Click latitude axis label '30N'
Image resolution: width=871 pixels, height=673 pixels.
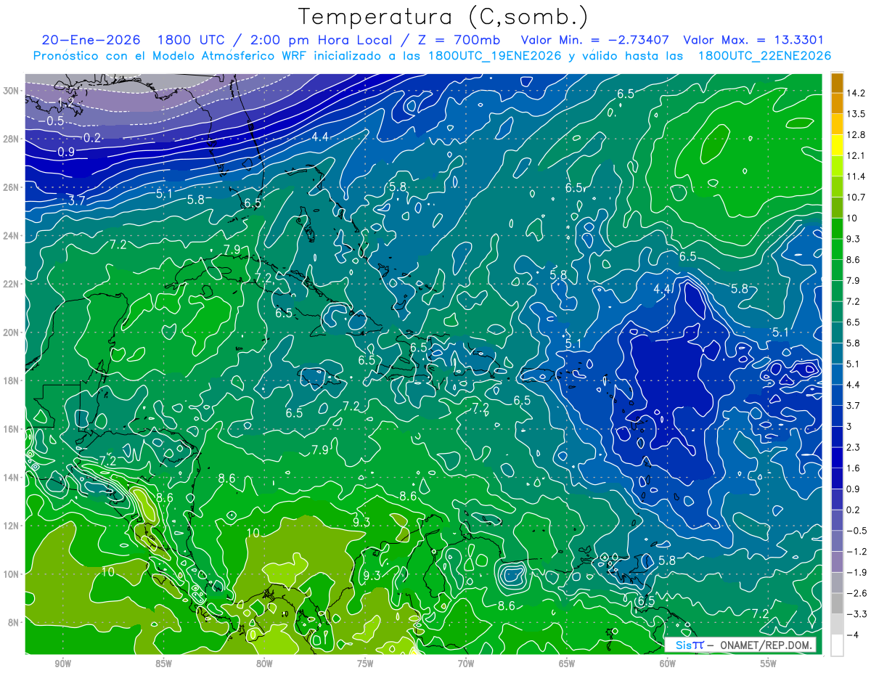[x=11, y=91]
